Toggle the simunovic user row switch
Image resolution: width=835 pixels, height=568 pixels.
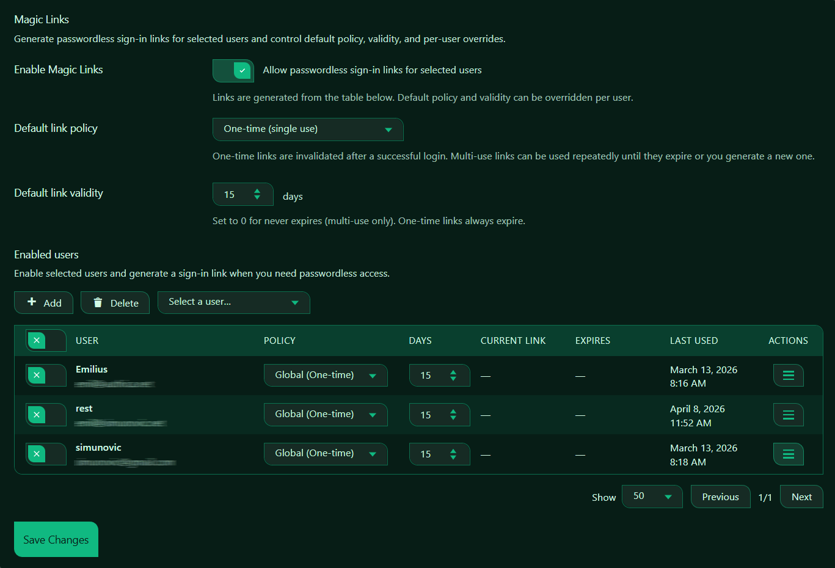pyautogui.click(x=46, y=454)
